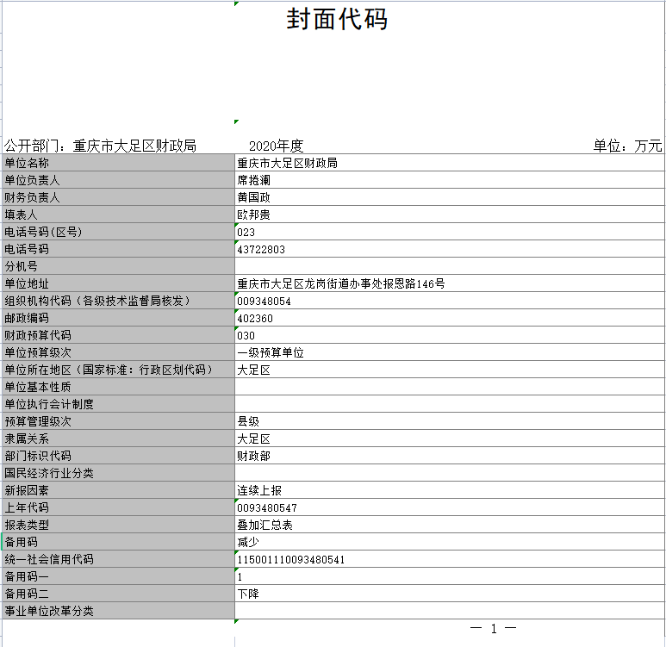Select the value '0093480547'
This screenshot has width=666, height=647.
(267, 507)
